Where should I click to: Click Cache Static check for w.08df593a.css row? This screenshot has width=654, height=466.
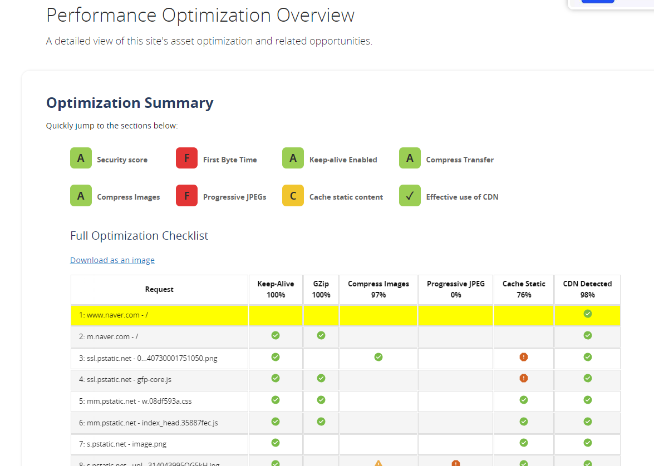(x=524, y=400)
